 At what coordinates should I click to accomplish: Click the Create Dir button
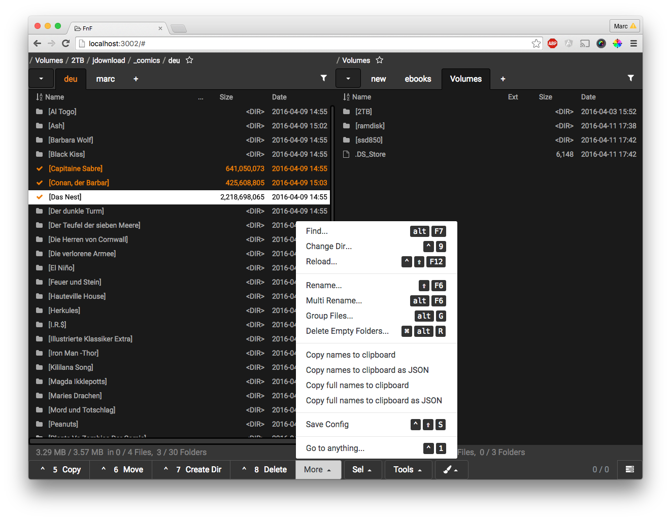point(191,470)
